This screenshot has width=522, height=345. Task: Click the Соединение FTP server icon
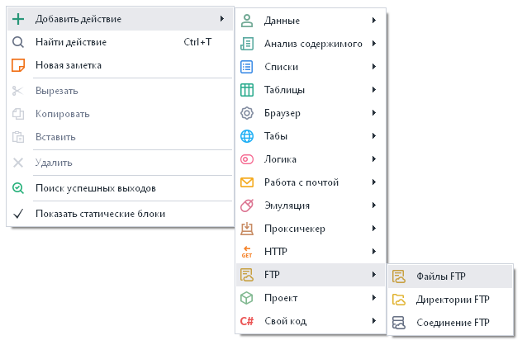(399, 323)
